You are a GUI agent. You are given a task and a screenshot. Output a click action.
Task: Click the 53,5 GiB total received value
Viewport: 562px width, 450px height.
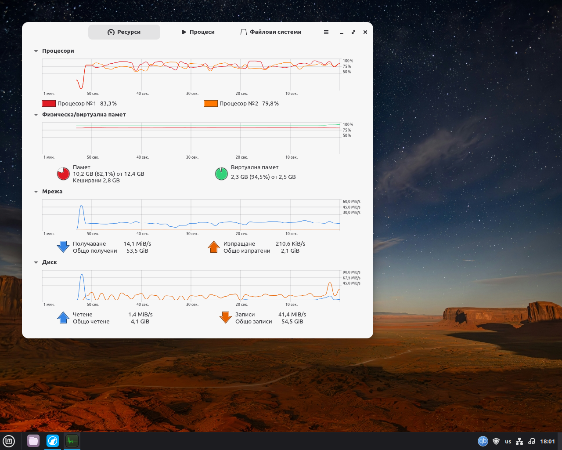pos(137,251)
